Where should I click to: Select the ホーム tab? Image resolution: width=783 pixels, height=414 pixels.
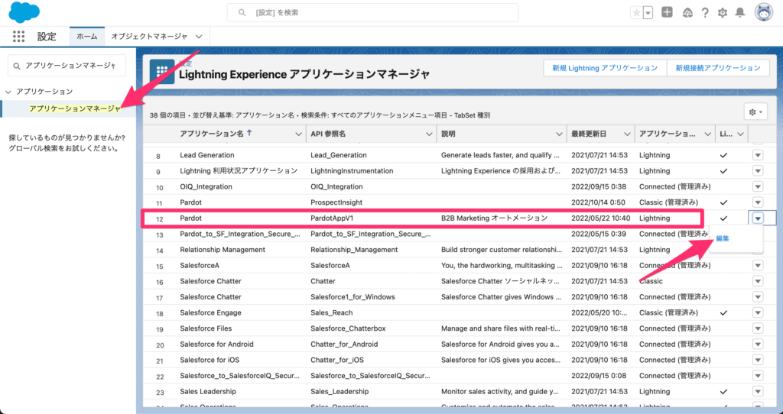click(87, 36)
